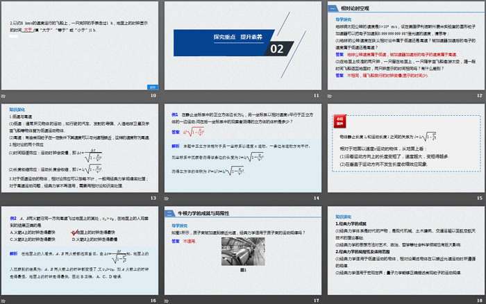
Task: Click the animation star icon under slide 12
Action: tap(330, 96)
